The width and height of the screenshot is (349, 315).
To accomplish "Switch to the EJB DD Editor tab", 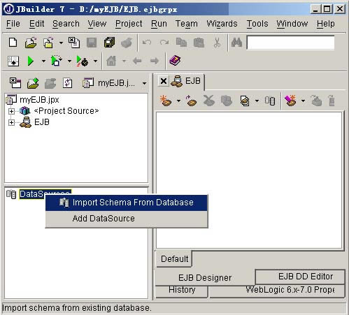I will pyautogui.click(x=300, y=277).
